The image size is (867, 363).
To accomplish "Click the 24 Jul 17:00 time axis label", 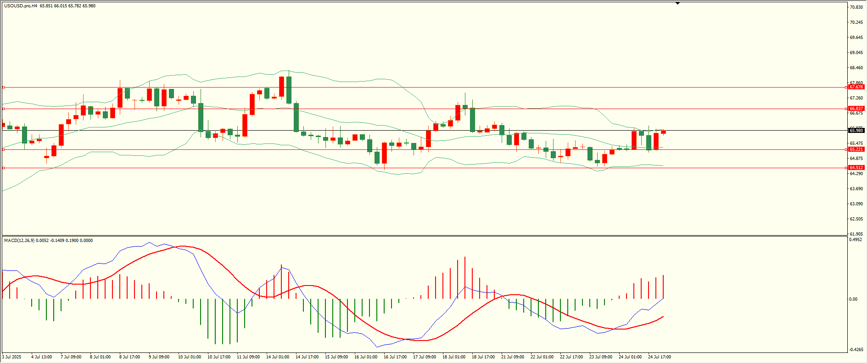I will tap(660, 357).
